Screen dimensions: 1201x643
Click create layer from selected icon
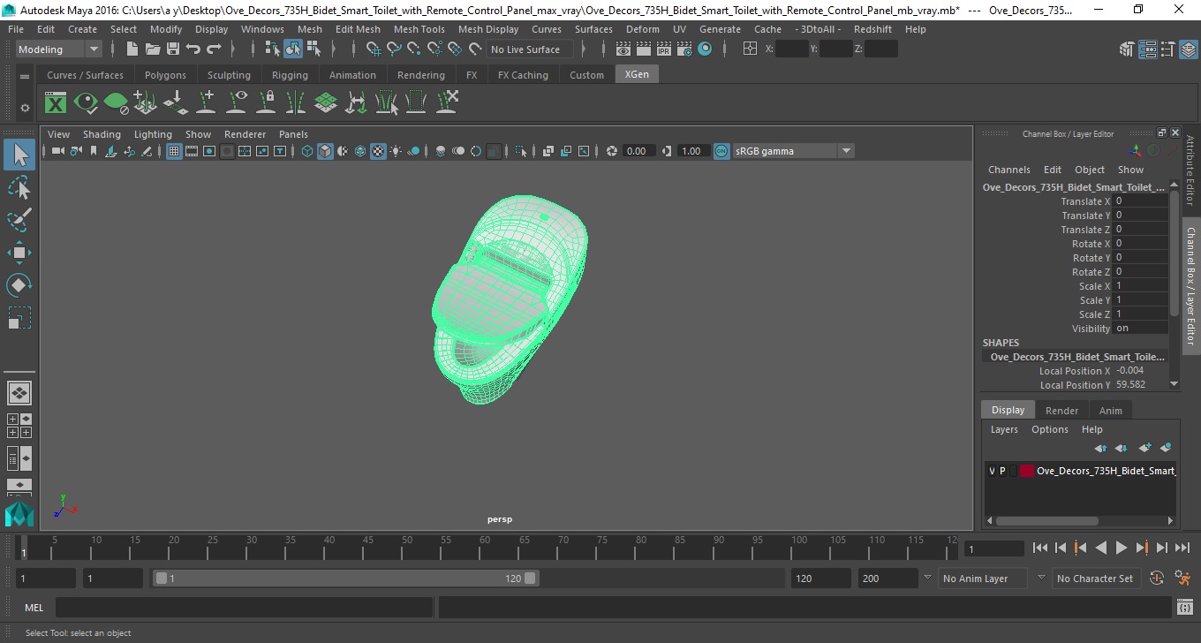click(1166, 448)
